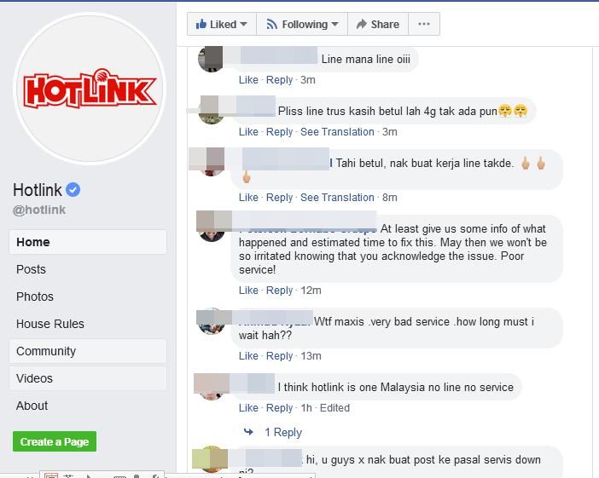The image size is (599, 478).
Task: Click the reply arrow icon beside 1 Reply
Action: tap(248, 432)
